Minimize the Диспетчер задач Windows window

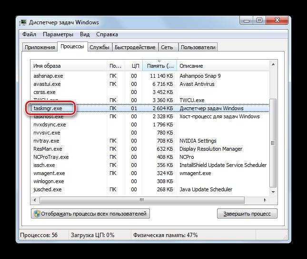pos(247,21)
